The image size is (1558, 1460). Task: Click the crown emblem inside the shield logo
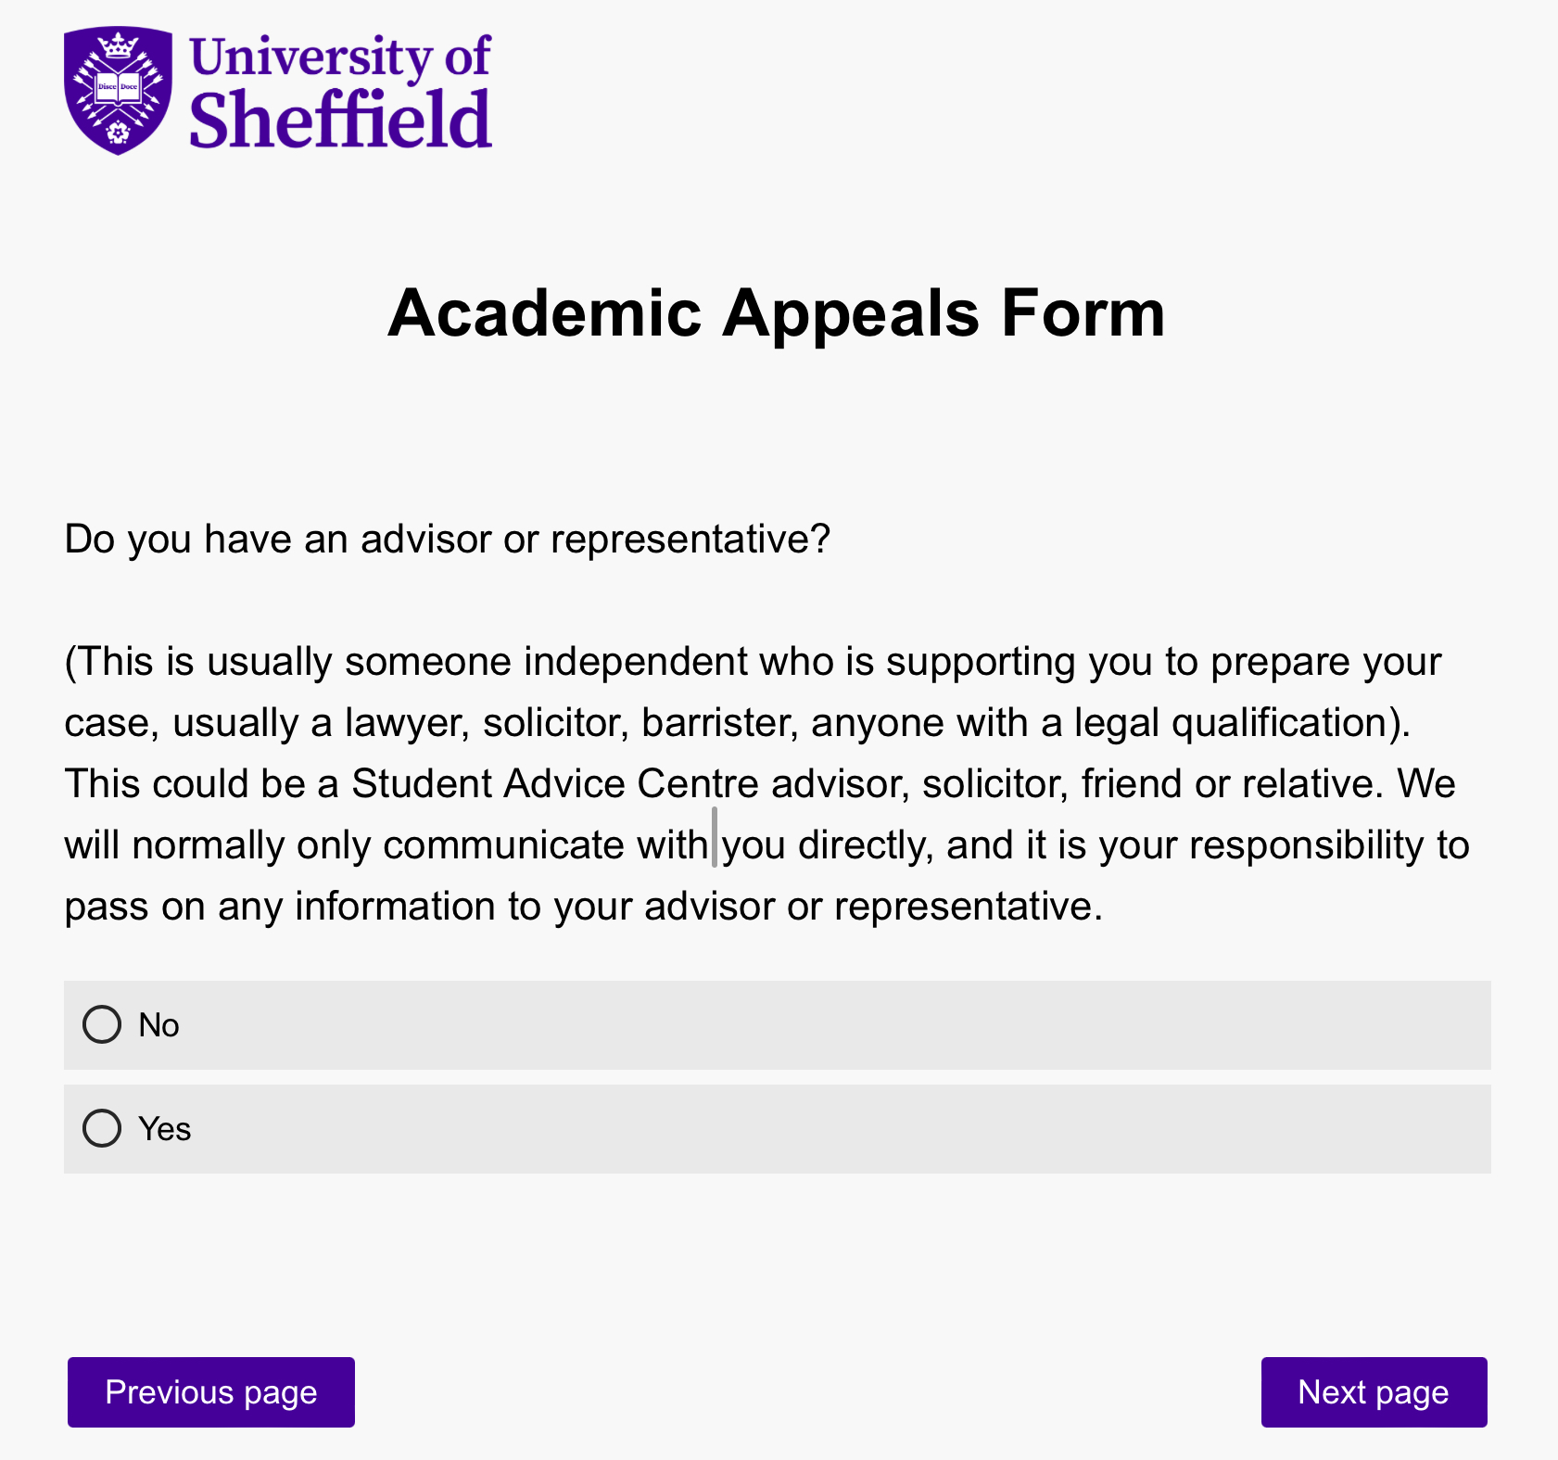[118, 45]
